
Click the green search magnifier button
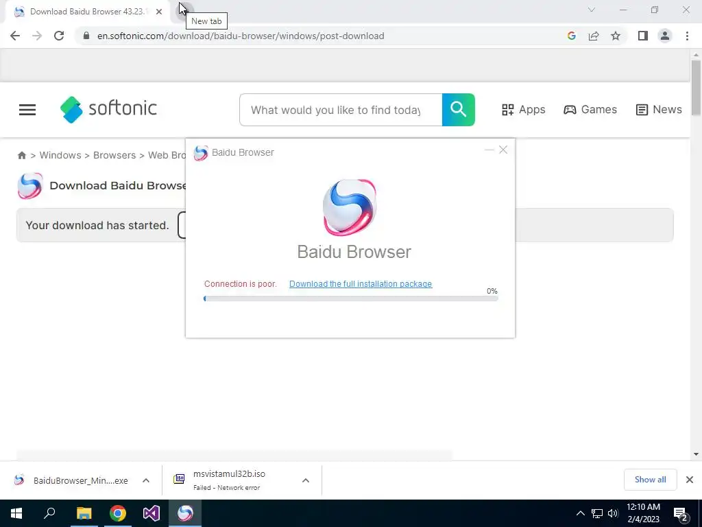459,110
